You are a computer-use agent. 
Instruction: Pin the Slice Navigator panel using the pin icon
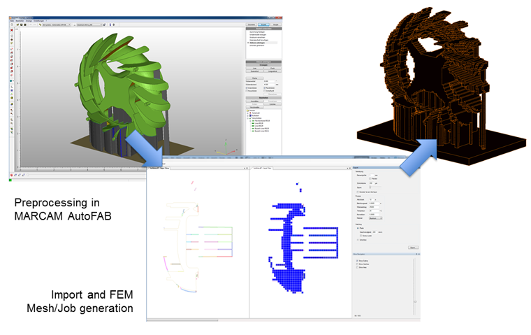416,254
